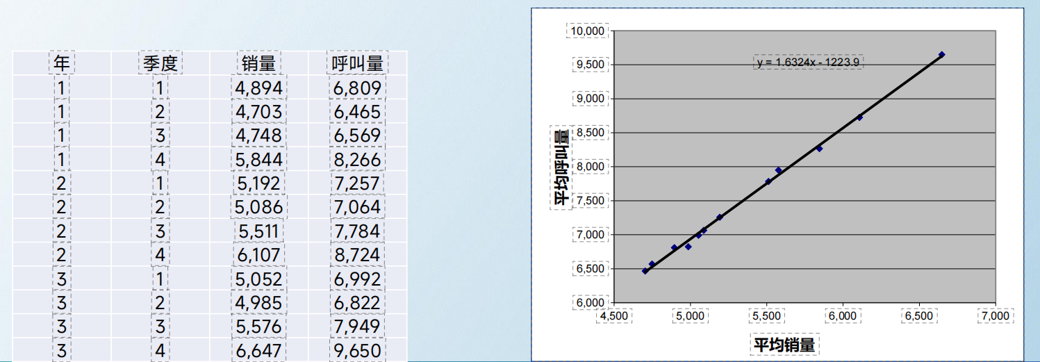Click the sales value 4,894

point(259,88)
